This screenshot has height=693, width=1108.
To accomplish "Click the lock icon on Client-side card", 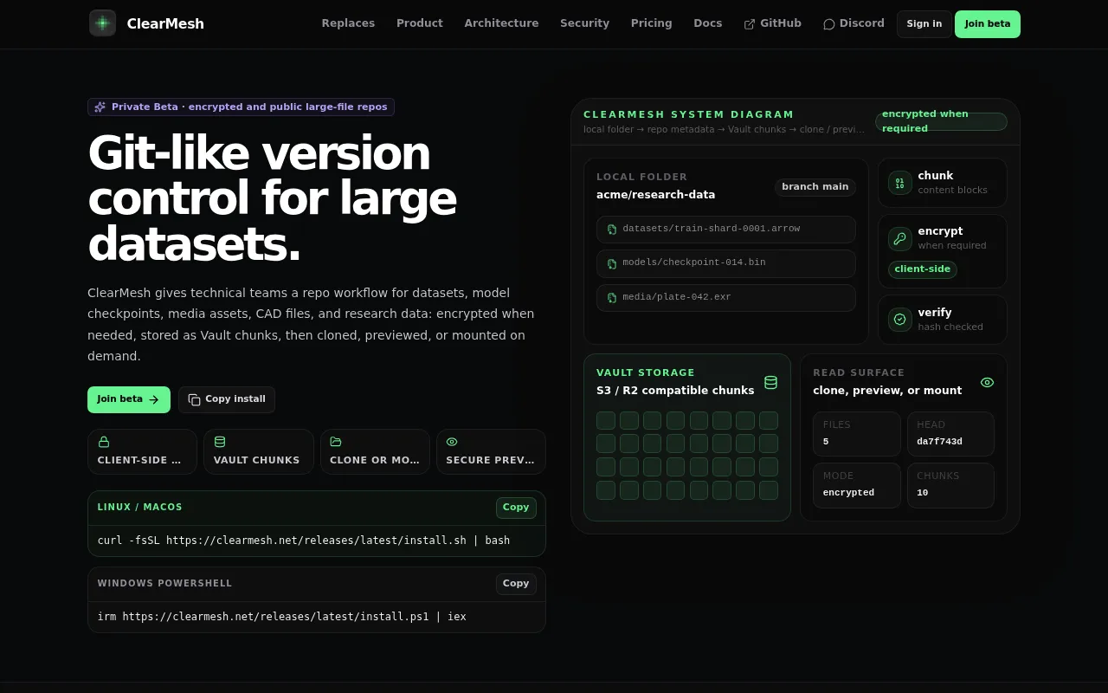I will pos(104,442).
